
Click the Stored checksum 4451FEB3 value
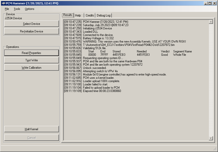[119, 55]
